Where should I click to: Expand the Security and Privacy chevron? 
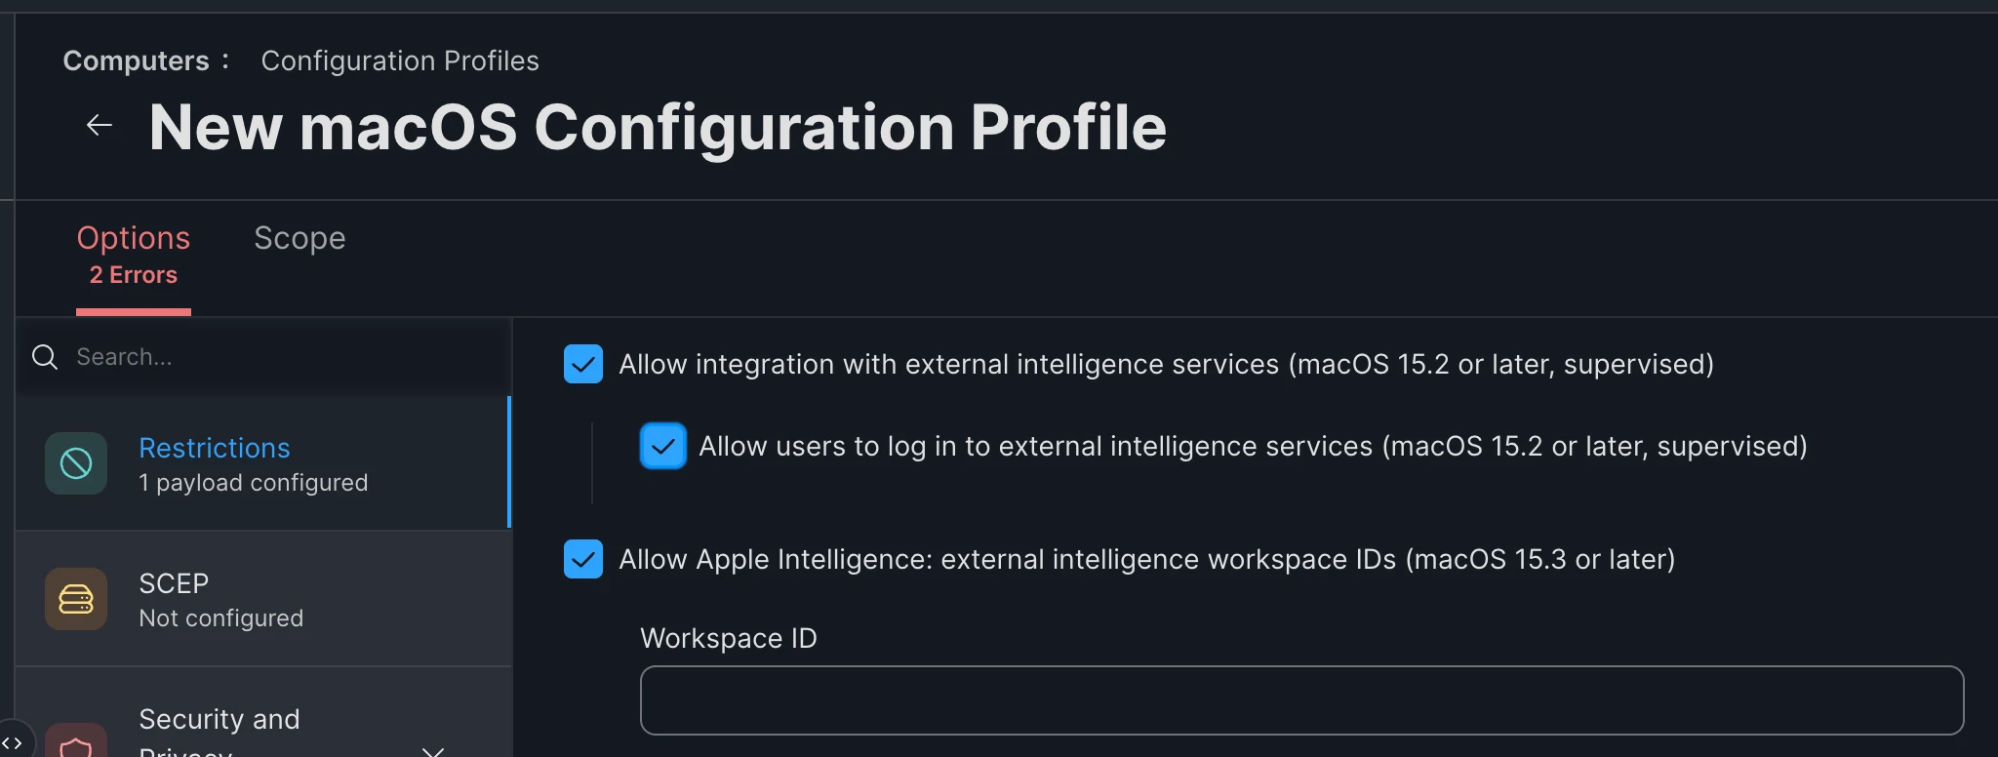pos(433,750)
